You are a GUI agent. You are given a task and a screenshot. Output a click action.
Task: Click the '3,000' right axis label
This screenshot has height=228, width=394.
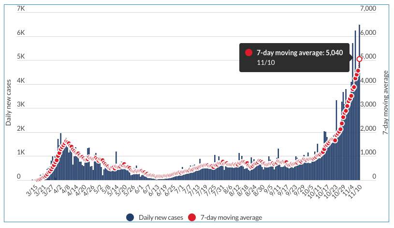click(368, 105)
